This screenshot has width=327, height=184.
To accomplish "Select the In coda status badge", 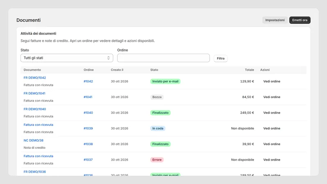I will point(158,128).
